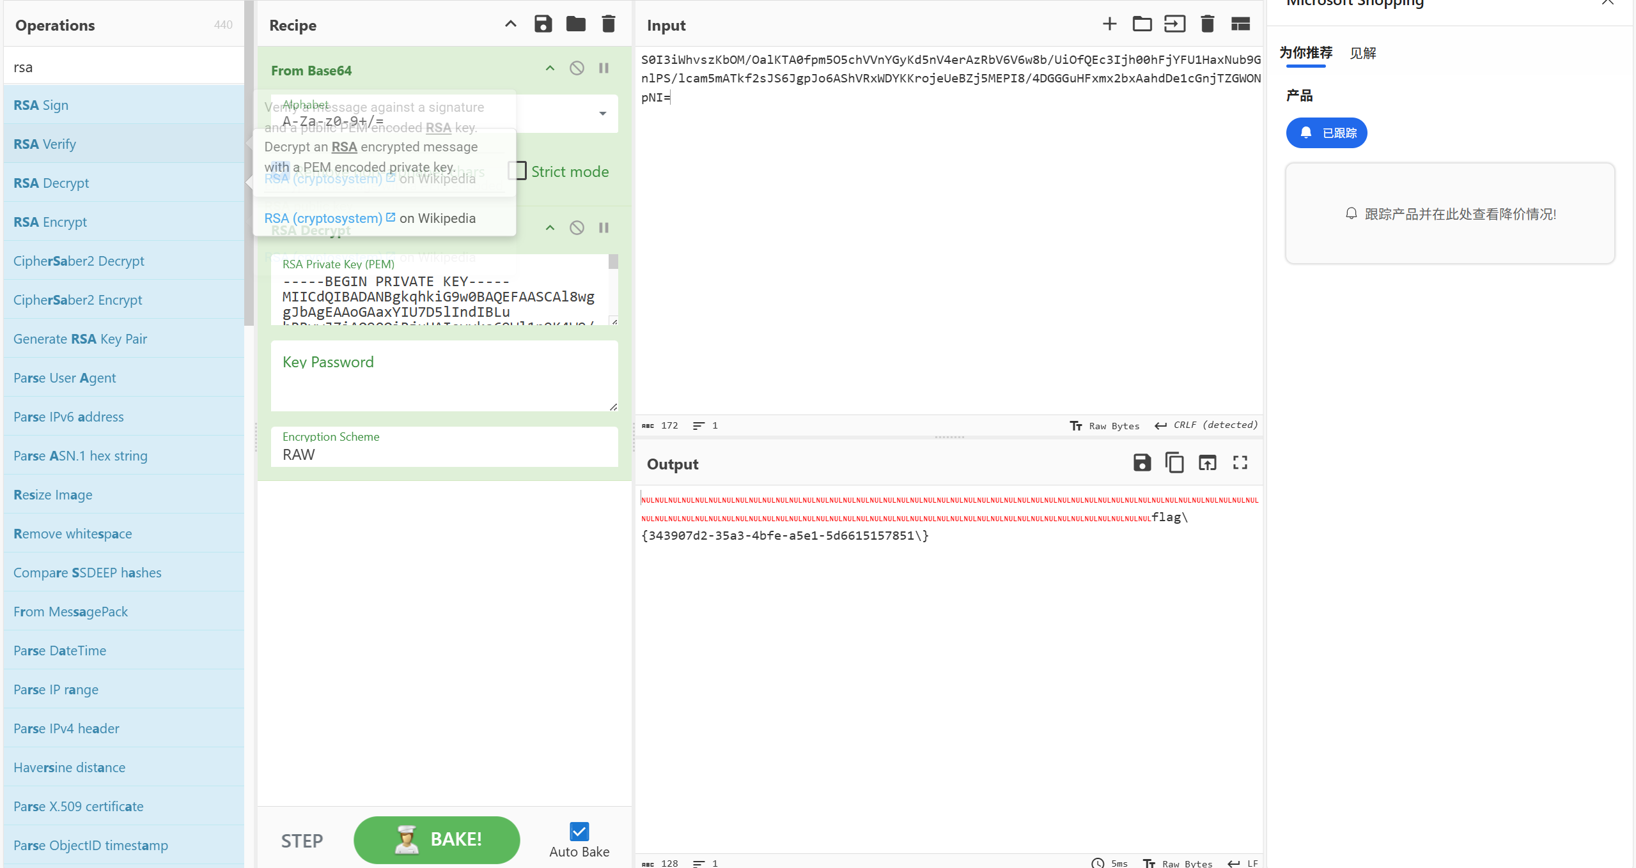Open folder as input

(1142, 24)
